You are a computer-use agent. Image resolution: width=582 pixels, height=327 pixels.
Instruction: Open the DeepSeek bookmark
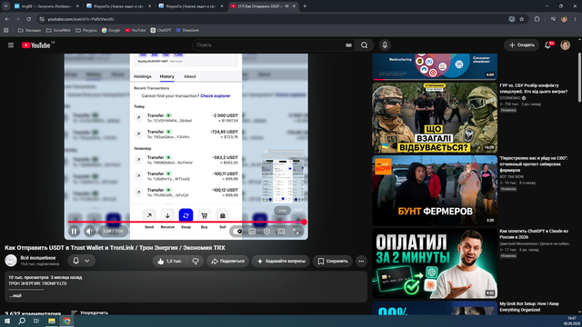pos(187,30)
